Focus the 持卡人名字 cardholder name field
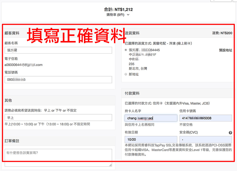 [151, 118]
